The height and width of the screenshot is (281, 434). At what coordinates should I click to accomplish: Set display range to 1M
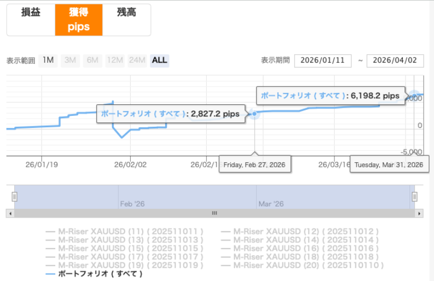48,60
